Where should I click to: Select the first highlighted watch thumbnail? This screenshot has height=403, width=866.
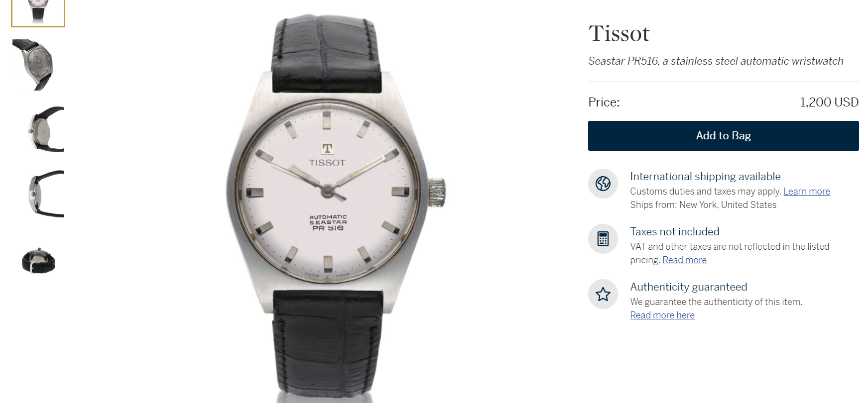(38, 13)
